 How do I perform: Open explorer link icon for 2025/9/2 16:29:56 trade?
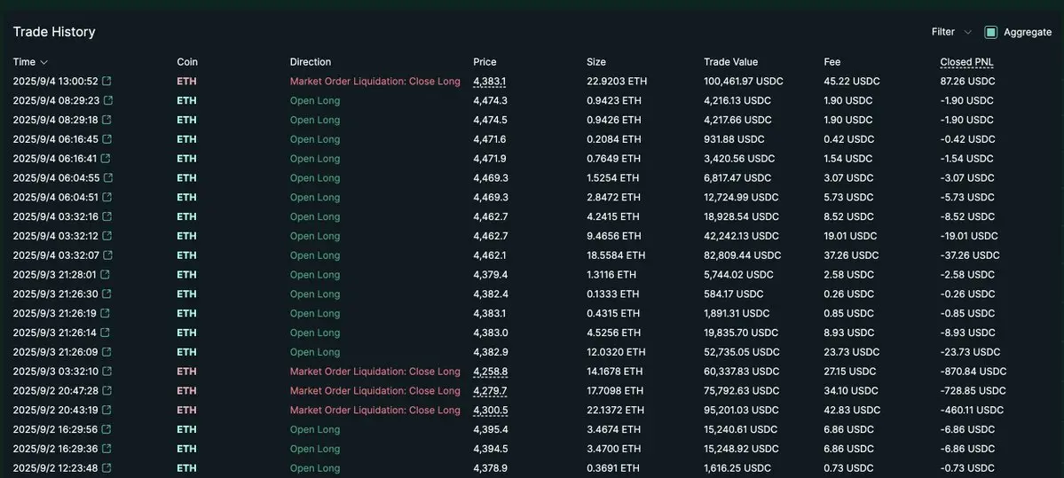107,429
